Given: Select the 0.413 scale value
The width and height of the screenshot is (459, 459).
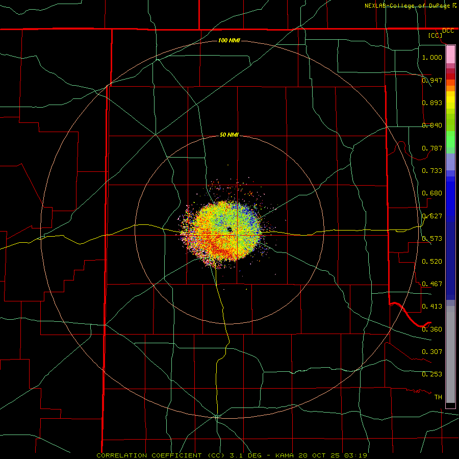Looking at the screenshot, I should click(x=432, y=307).
